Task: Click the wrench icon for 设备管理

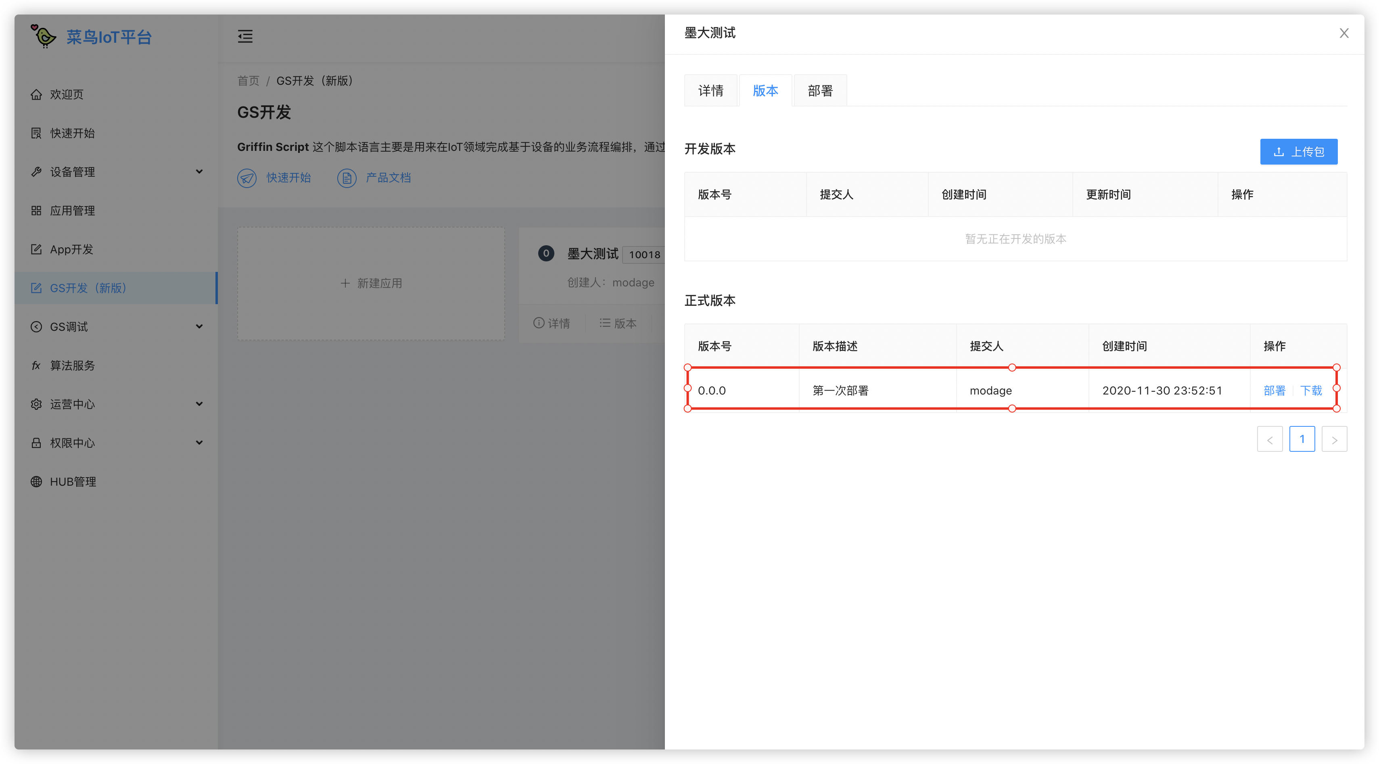Action: coord(36,172)
